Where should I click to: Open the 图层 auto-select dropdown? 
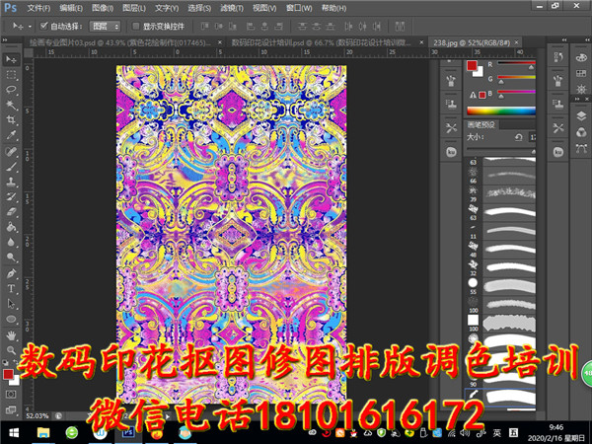105,26
